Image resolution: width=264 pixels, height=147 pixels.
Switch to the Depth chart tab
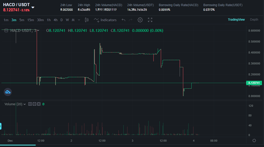point(254,20)
